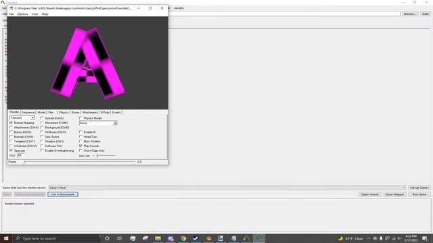Open Google Chrome from the taskbar
Image resolution: width=433 pixels, height=243 pixels.
click(x=183, y=238)
